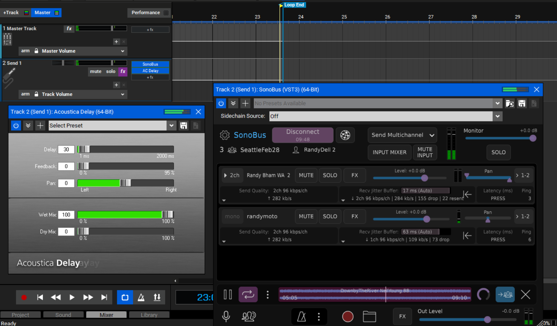Open the purple fx button on Send 1

pos(123,71)
